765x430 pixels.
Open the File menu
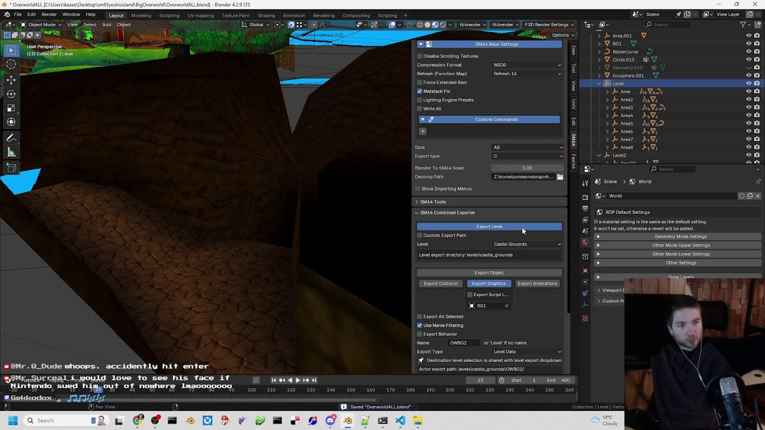[18, 14]
